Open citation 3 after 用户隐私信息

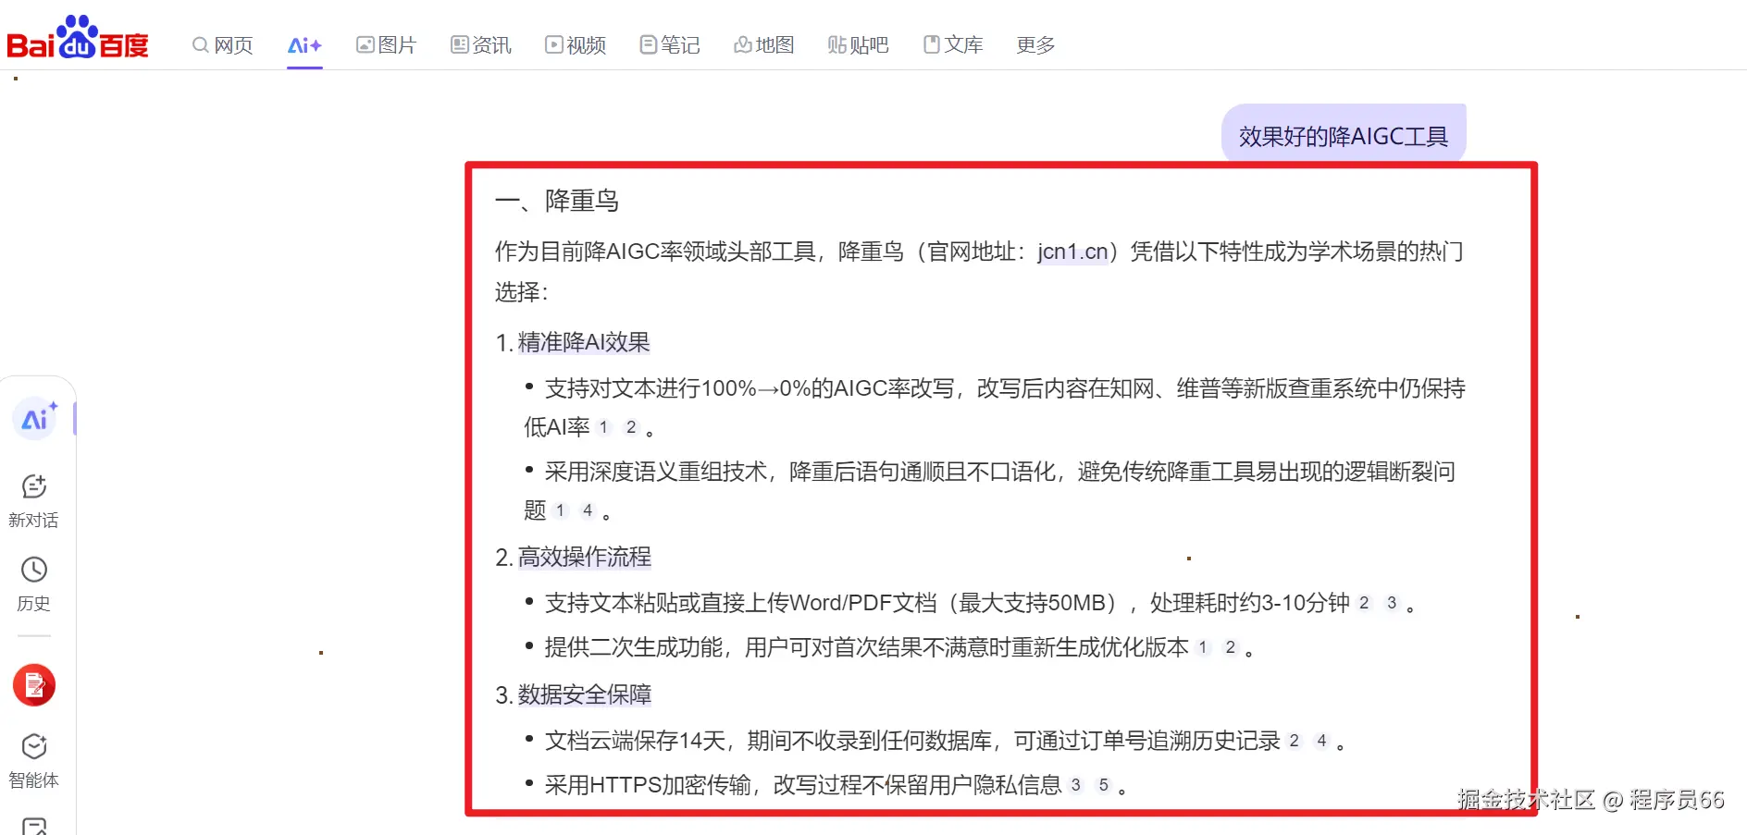coord(1075,785)
